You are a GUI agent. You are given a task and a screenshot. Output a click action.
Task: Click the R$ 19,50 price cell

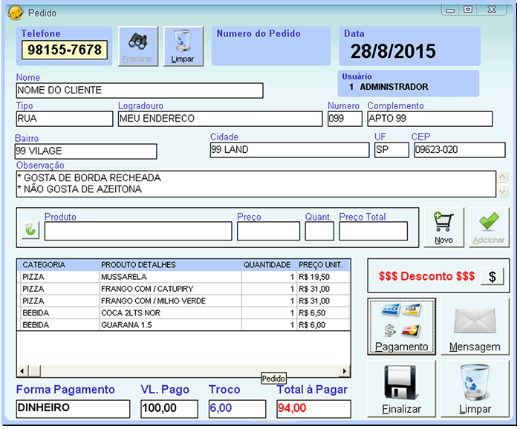point(323,277)
